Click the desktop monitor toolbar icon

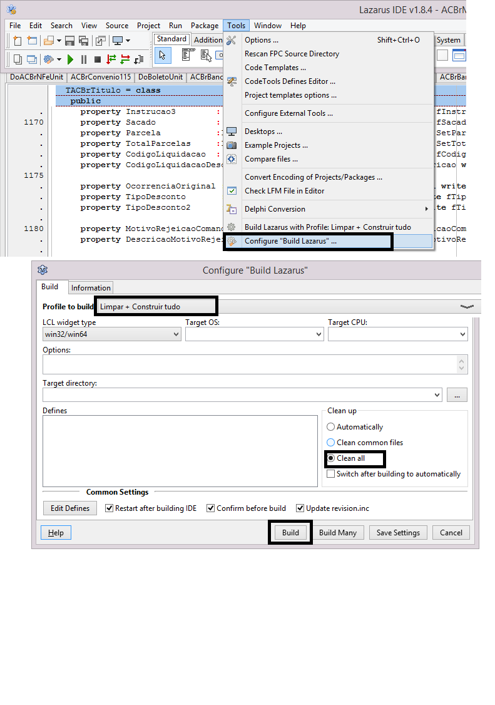click(x=118, y=41)
